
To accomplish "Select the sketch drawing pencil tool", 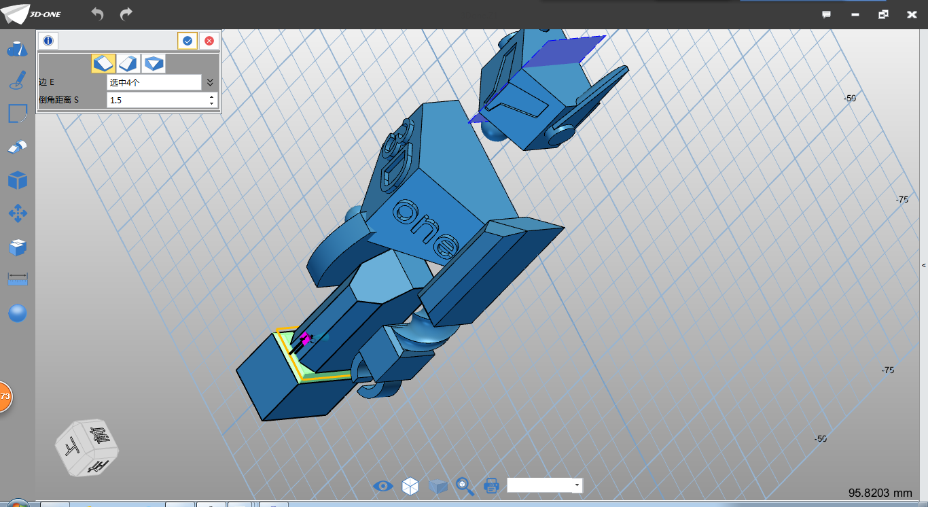I will (17, 81).
